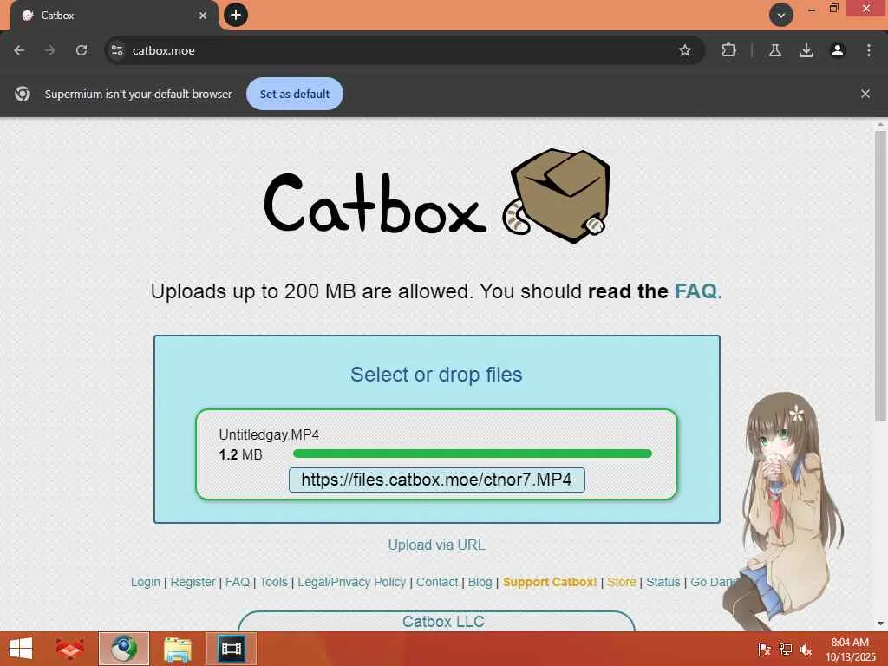This screenshot has width=888, height=666.
Task: Close the Catbox tab
Action: (x=203, y=16)
